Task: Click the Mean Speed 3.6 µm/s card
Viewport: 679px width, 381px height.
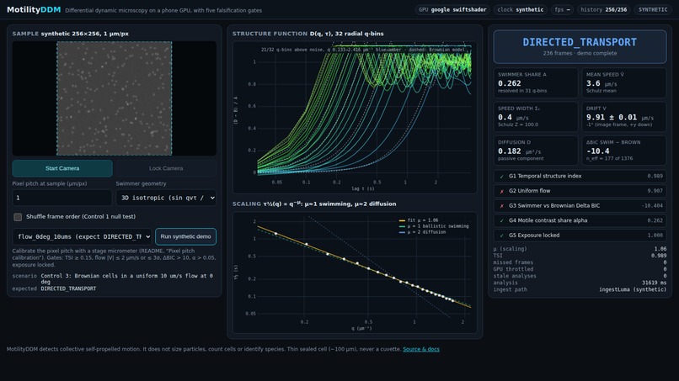Action: [623, 82]
